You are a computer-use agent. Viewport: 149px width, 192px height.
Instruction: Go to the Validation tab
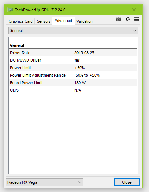point(84,21)
